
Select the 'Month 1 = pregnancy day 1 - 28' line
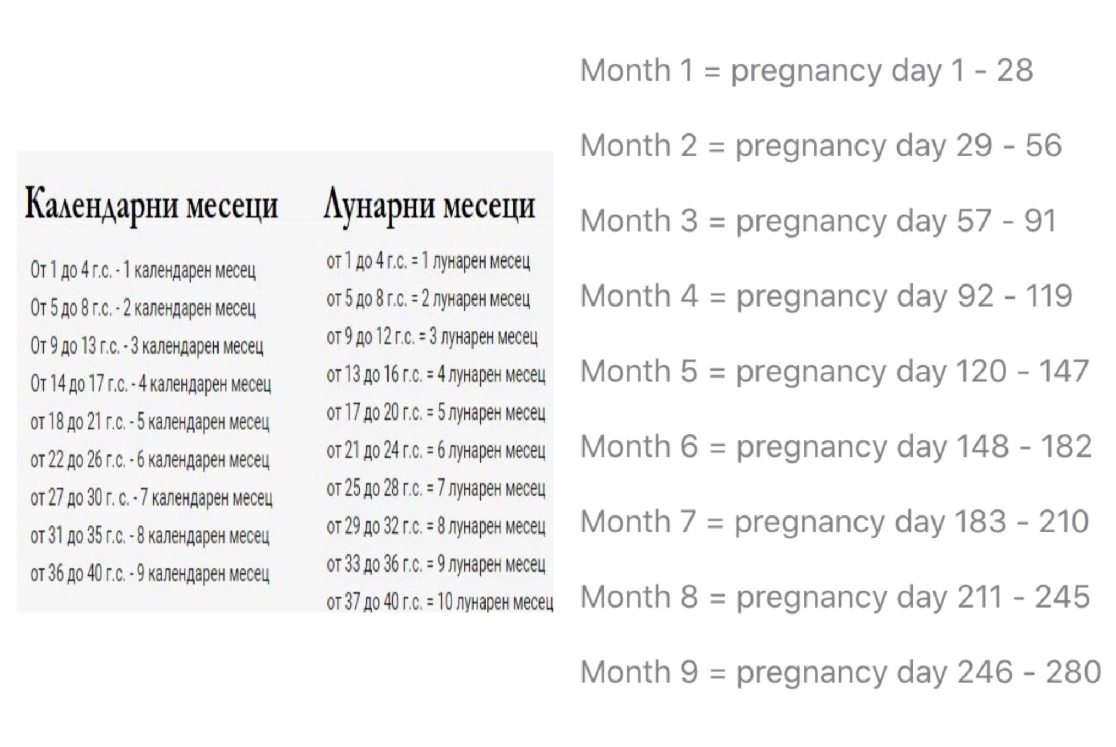[806, 71]
